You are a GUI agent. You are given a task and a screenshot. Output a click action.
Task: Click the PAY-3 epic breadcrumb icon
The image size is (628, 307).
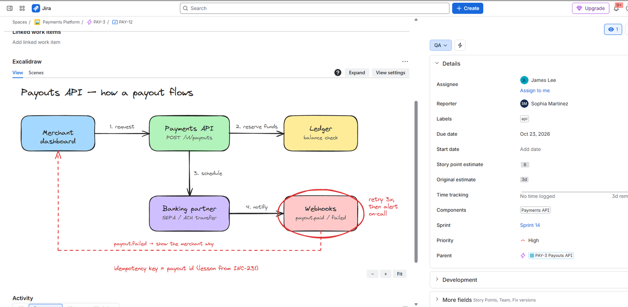click(x=89, y=22)
